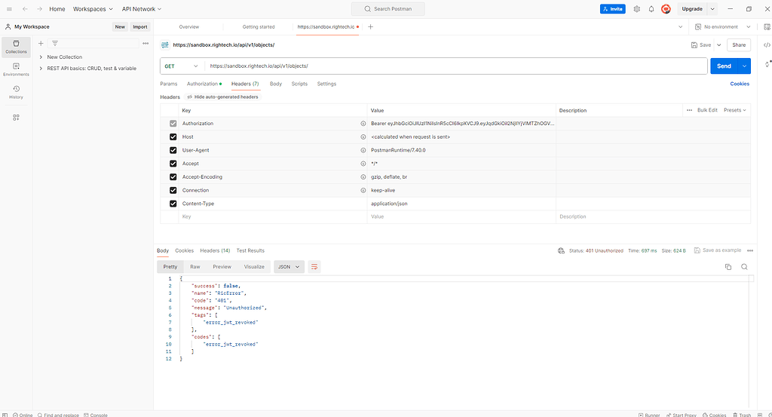The width and height of the screenshot is (772, 417).
Task: Open settings gear icon in header
Action: tap(637, 9)
